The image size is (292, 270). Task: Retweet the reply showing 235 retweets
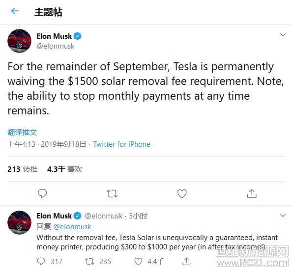coord(89,262)
